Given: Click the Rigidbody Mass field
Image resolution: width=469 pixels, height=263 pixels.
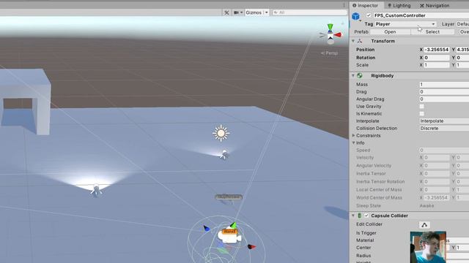Looking at the screenshot, I should click(444, 85).
